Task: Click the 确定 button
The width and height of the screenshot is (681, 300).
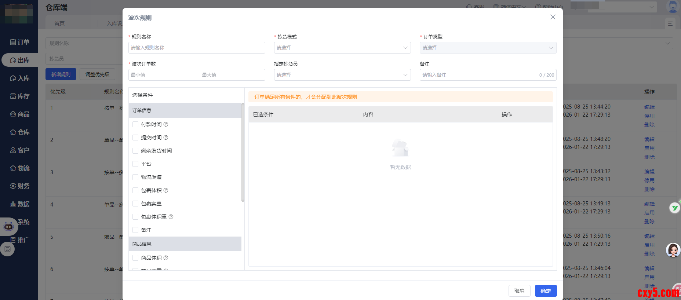Action: click(546, 291)
